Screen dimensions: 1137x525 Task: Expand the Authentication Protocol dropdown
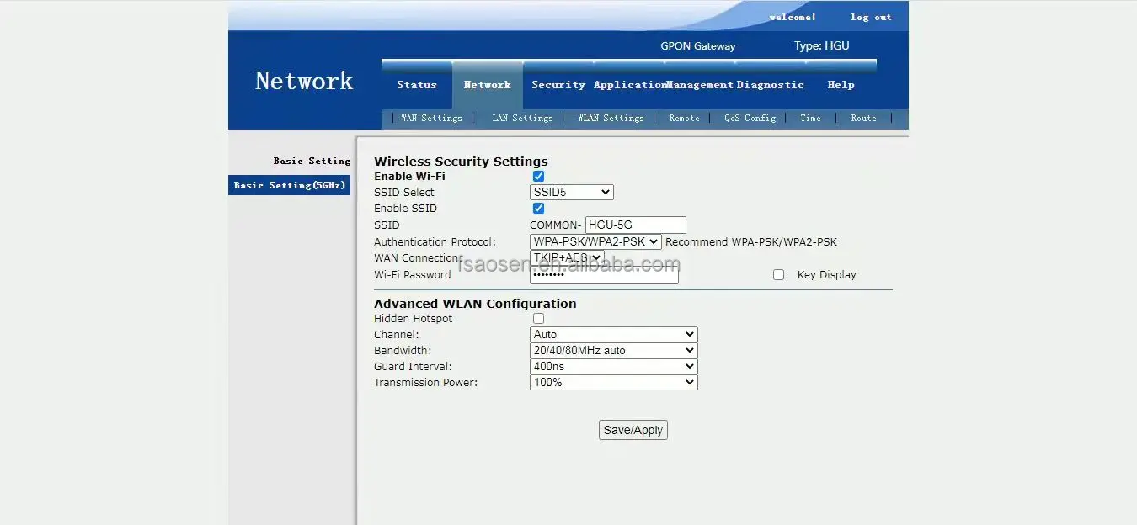[595, 242]
